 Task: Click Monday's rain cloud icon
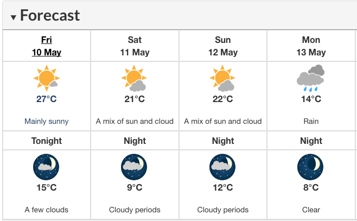(311, 78)
